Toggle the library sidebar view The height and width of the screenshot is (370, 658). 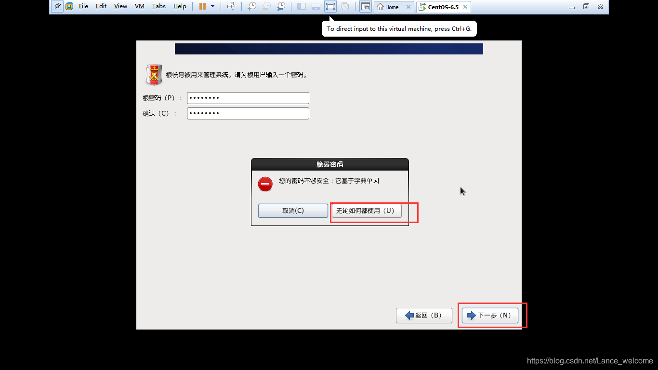[302, 7]
